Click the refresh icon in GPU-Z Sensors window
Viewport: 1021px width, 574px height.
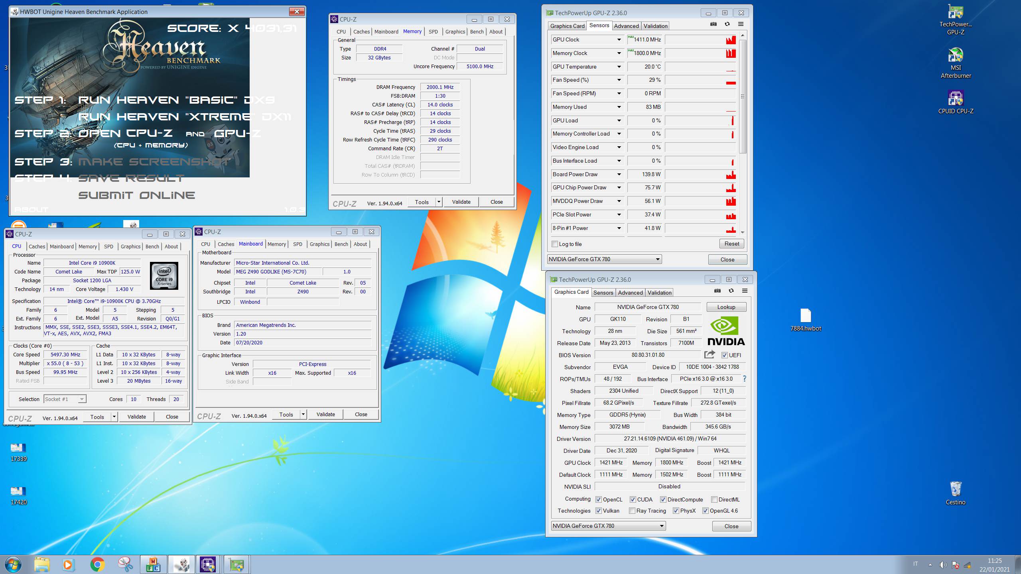[x=727, y=24]
